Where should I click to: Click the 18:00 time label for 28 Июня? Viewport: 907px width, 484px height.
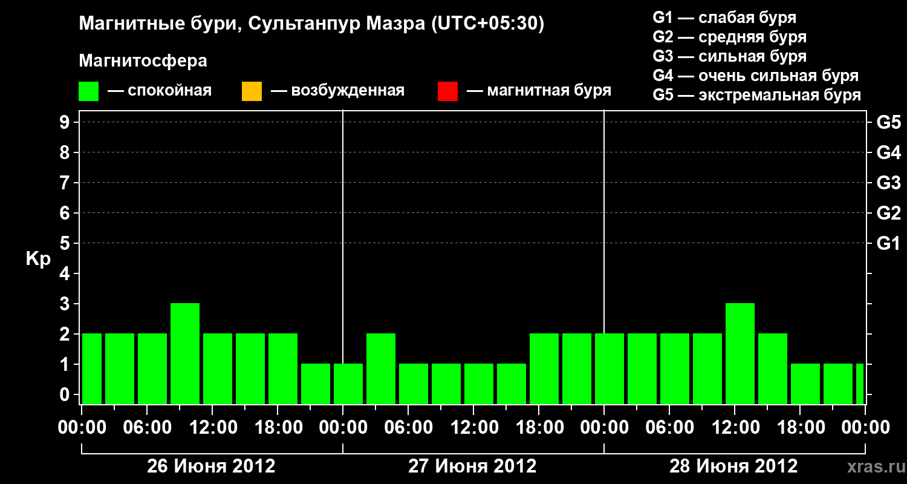(800, 428)
